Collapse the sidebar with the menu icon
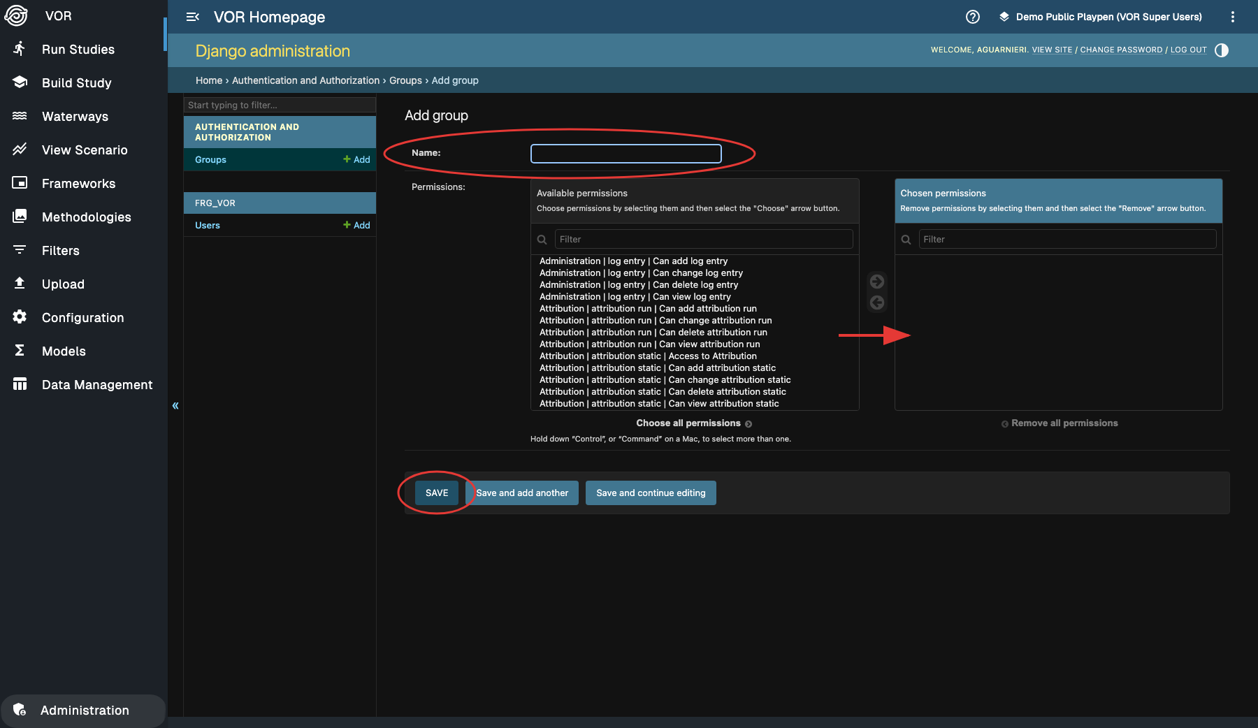Image resolution: width=1258 pixels, height=728 pixels. [x=193, y=17]
